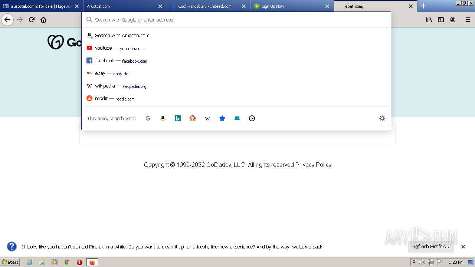475x267 pixels.
Task: Dismiss the Refresh Firefox notification bar
Action: tap(463, 247)
